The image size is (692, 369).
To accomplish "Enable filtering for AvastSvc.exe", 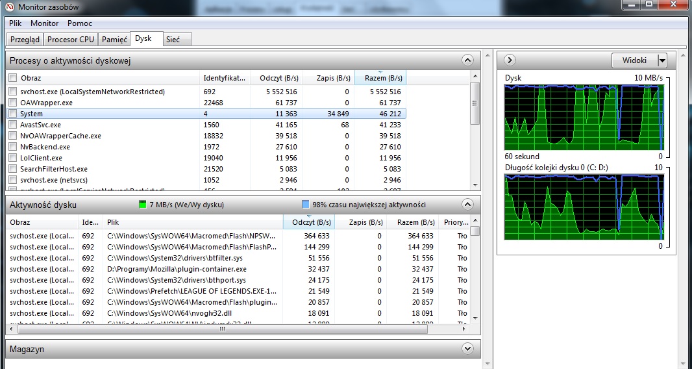I will click(13, 125).
